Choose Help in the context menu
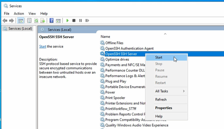 click(167, 116)
